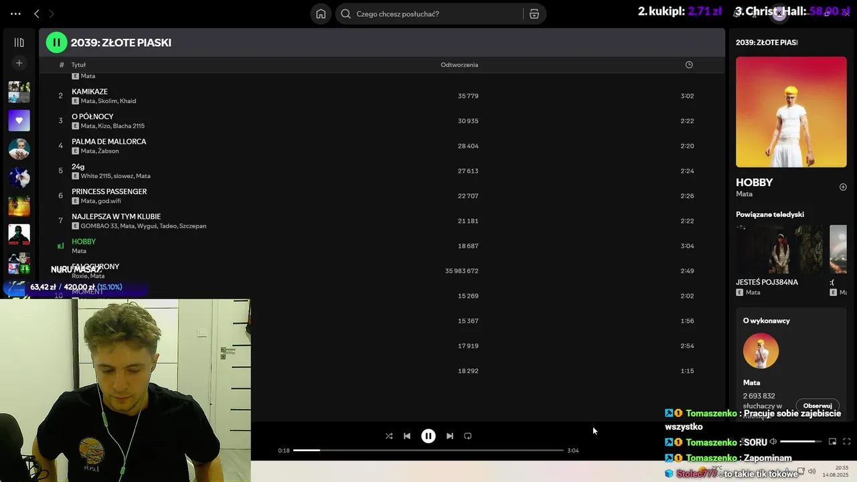Skip to the previous track
The image size is (857, 482).
point(407,436)
